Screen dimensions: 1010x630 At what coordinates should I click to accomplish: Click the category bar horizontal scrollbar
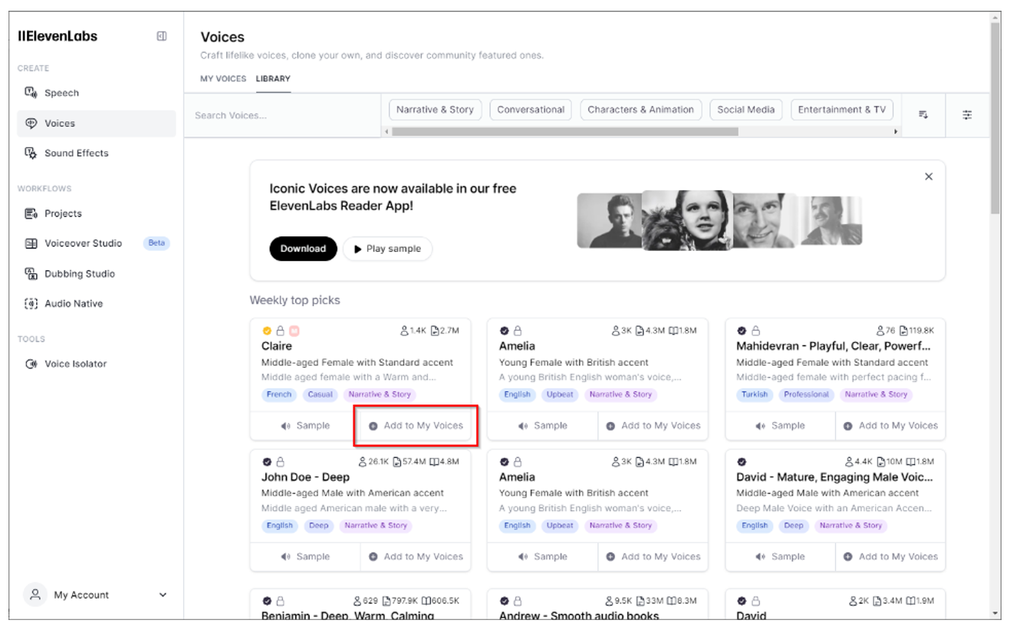[565, 131]
